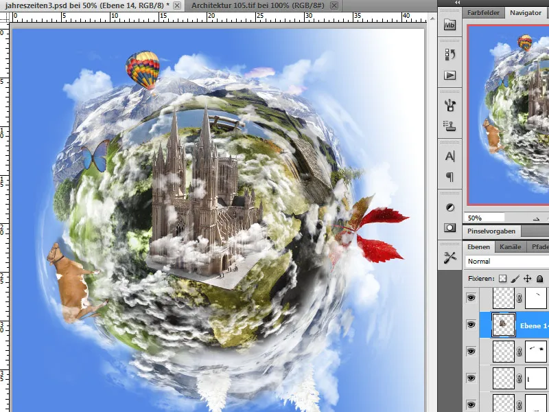Toggle eye of second layer below Ebene 14
This screenshot has width=549, height=412.
471,378
